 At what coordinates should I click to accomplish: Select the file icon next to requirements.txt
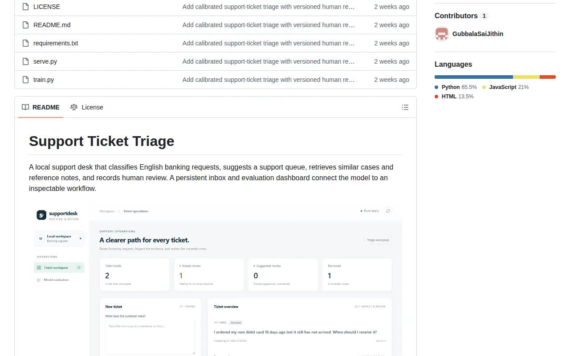pyautogui.click(x=26, y=43)
